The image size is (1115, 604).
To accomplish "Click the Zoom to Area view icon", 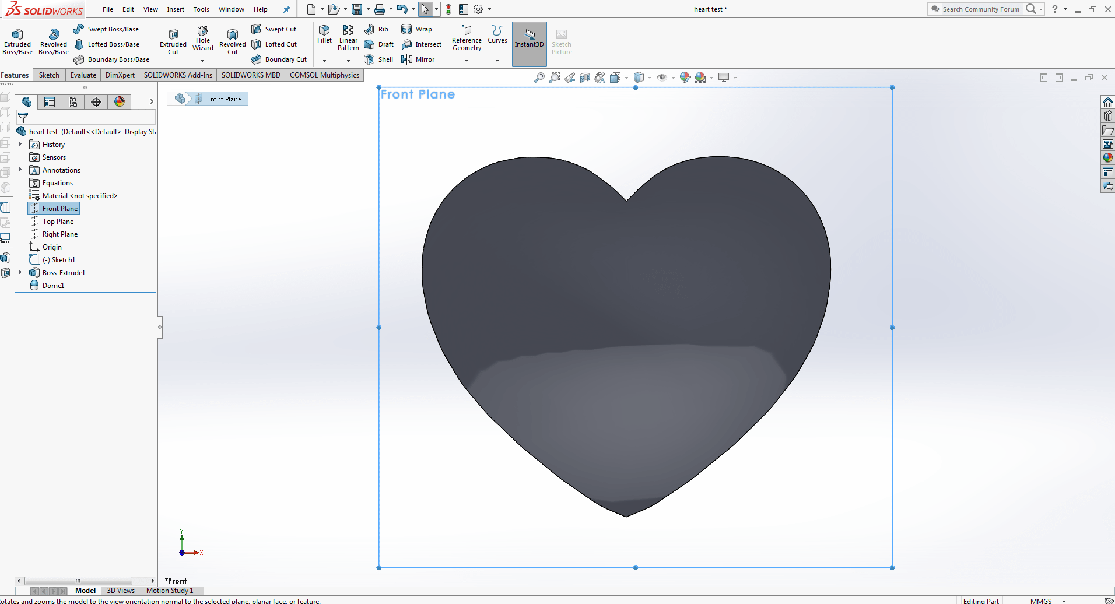I will 555,78.
